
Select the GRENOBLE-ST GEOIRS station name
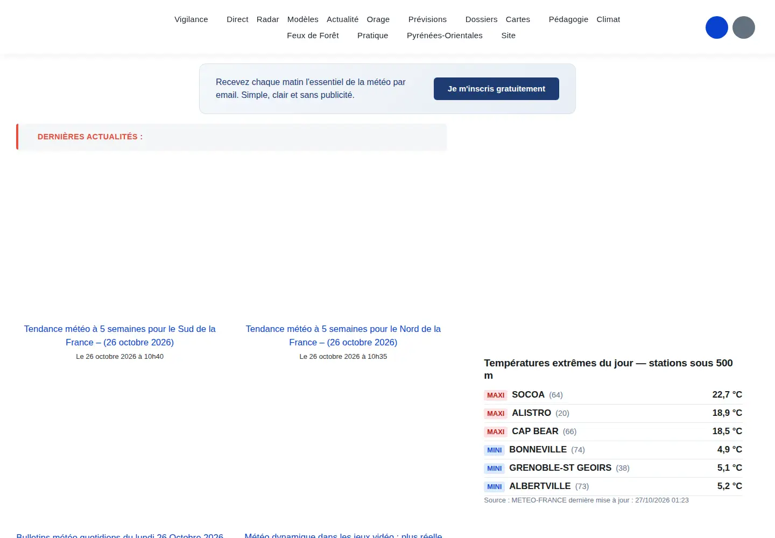560,468
